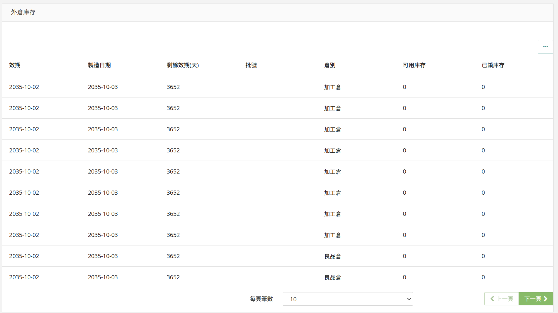The image size is (558, 313).
Task: Click the 倉別 column header
Action: [x=330, y=65]
